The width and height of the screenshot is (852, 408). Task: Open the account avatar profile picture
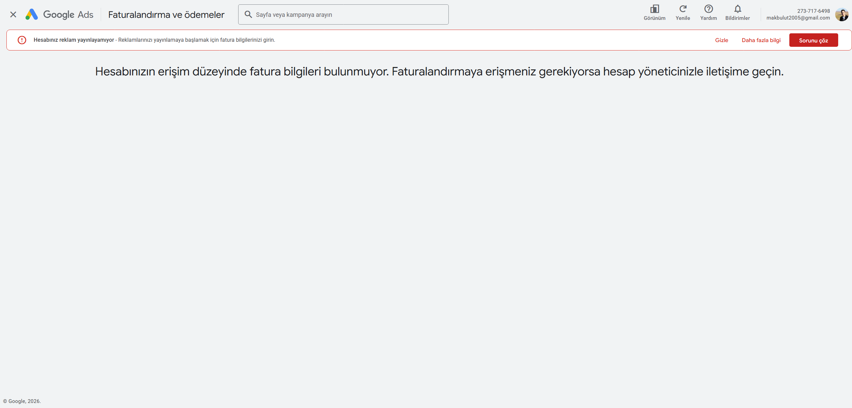click(842, 14)
